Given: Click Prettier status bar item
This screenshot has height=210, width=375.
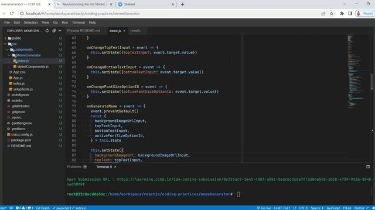Looking at the screenshot, I should (x=361, y=208).
